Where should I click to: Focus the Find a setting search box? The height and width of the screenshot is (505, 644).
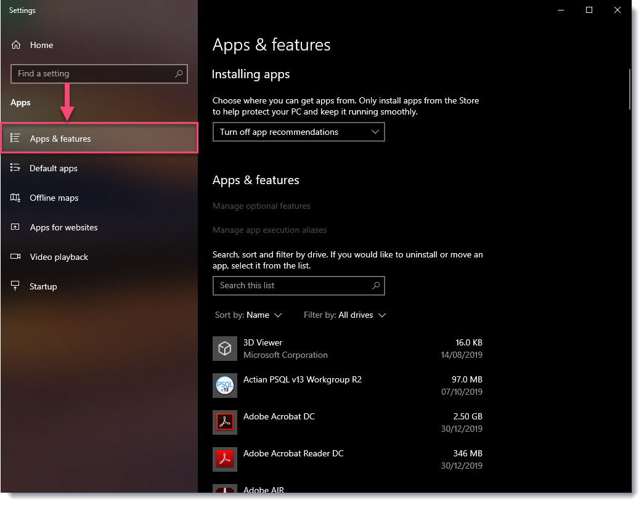[x=99, y=74]
